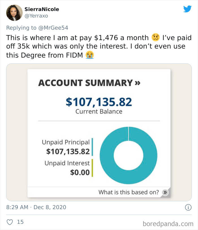
Task: Open SierraNicole's profile avatar
Action: 14,13
